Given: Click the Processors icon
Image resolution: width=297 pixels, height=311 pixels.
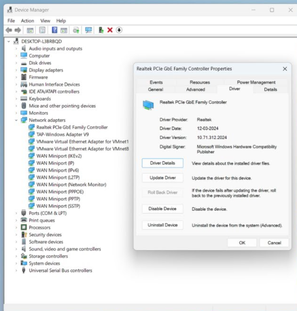Looking at the screenshot, I should [24, 227].
